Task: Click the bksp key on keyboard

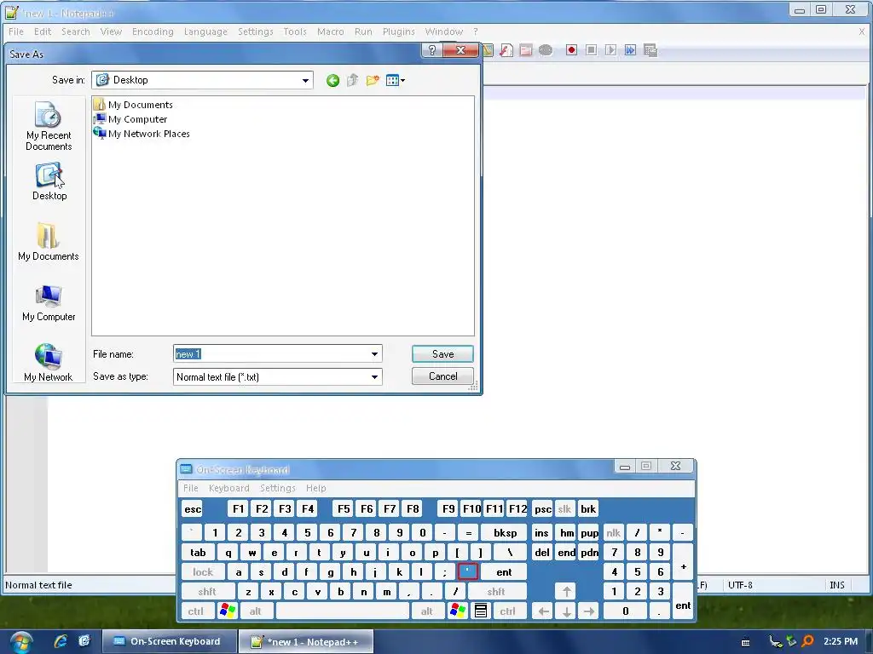Action: pyautogui.click(x=505, y=533)
